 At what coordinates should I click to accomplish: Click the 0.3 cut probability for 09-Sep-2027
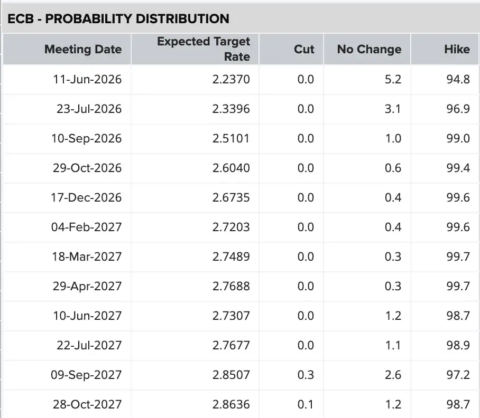click(306, 375)
